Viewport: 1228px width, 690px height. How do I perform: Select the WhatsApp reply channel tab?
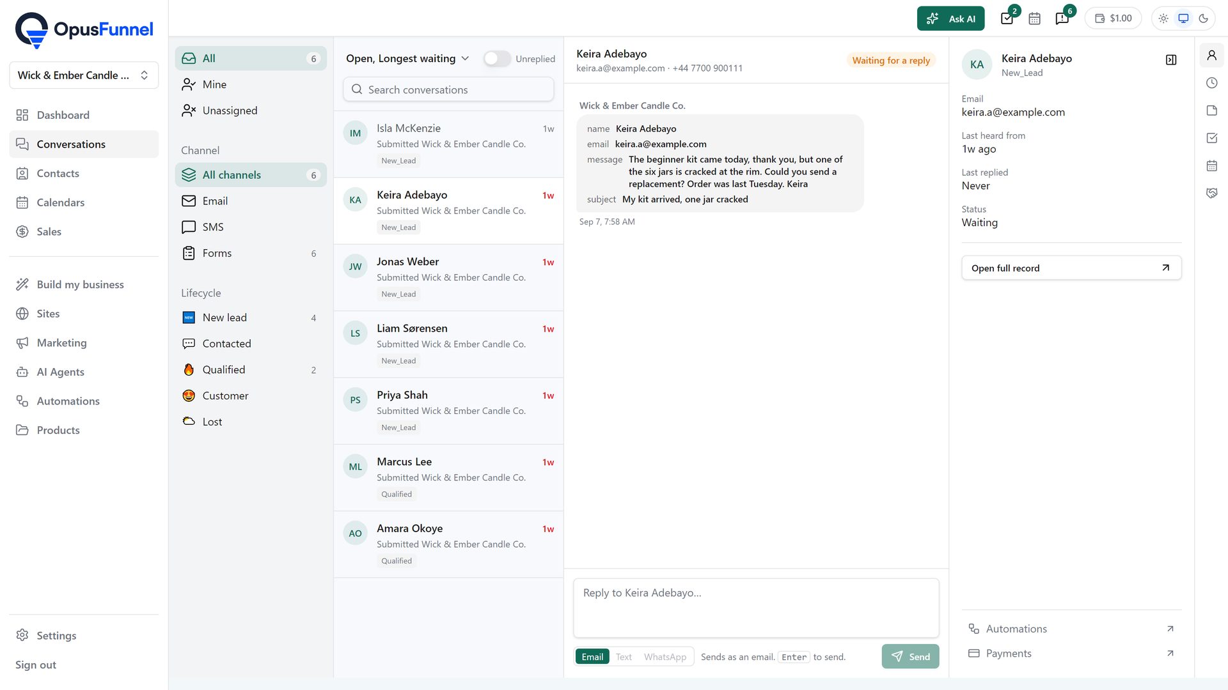(665, 657)
